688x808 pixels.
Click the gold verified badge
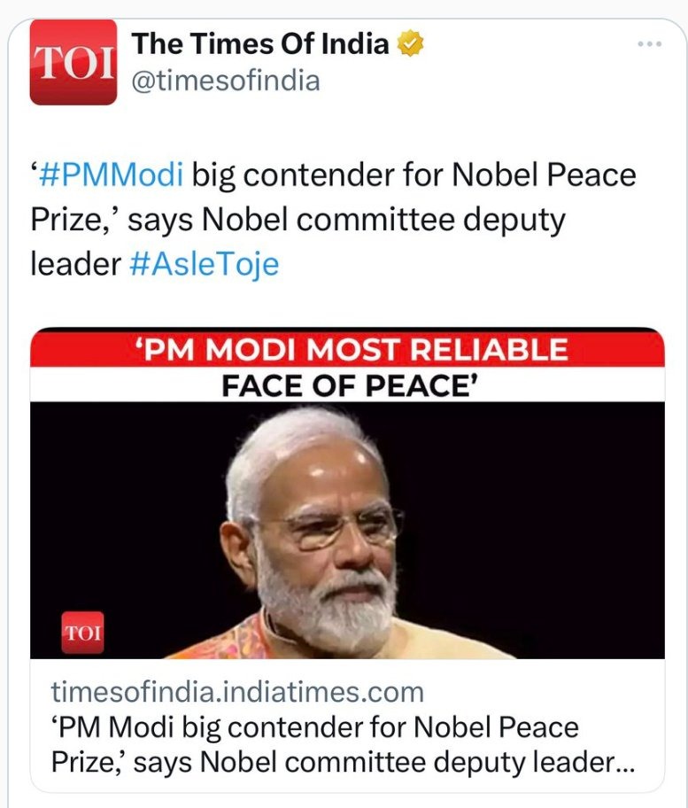click(412, 43)
